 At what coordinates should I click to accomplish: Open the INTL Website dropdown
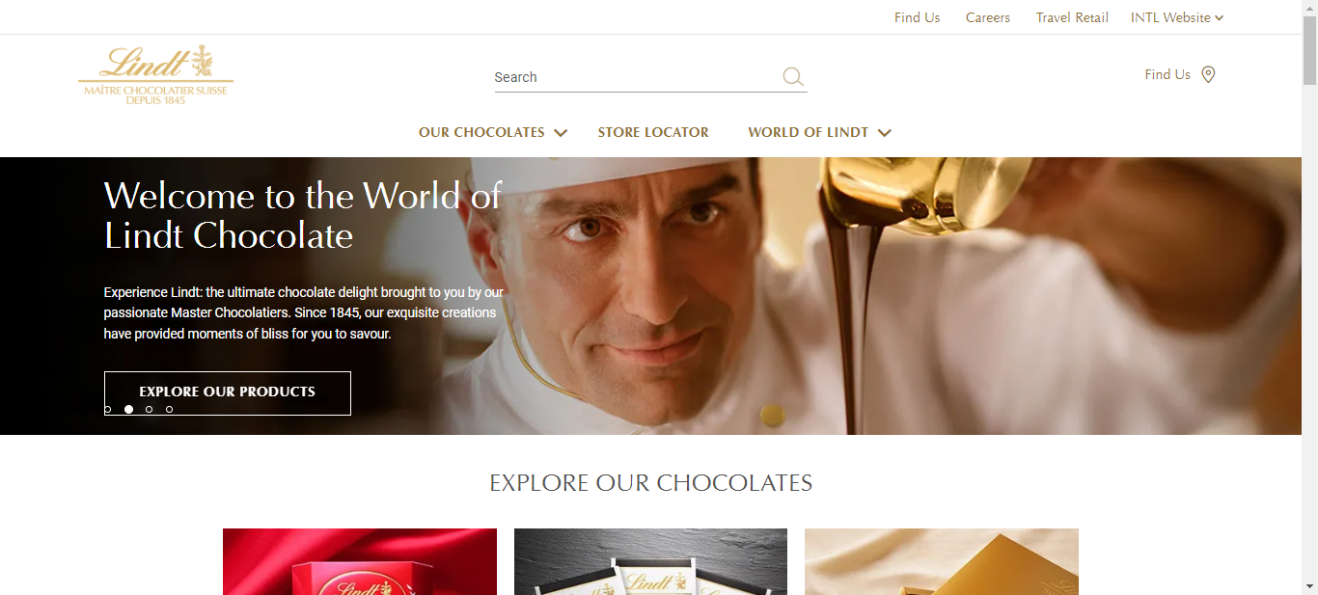[x=1177, y=17]
